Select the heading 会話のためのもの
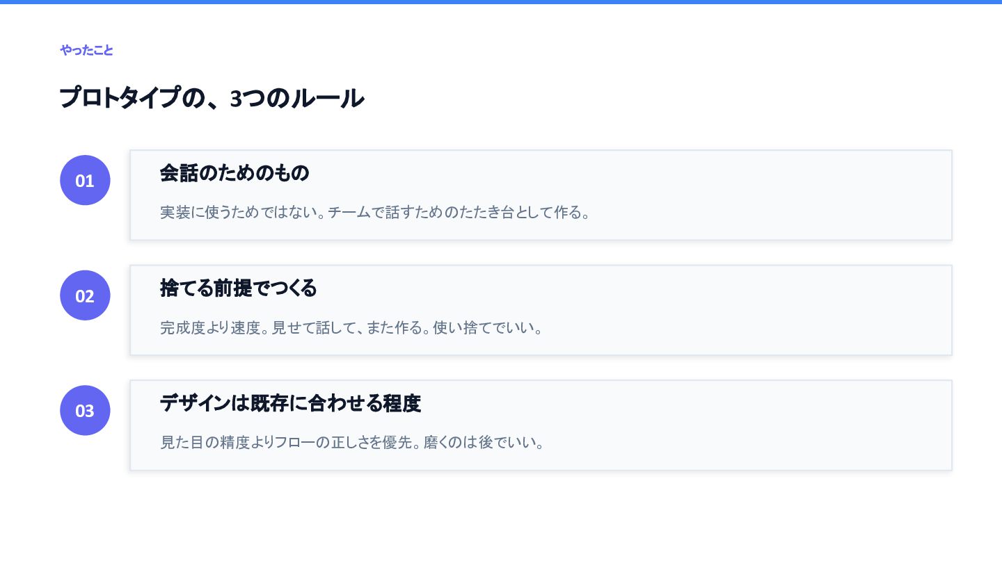 234,173
